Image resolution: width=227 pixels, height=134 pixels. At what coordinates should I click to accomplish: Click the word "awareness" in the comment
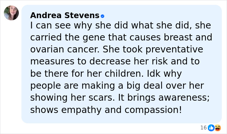[180, 98]
